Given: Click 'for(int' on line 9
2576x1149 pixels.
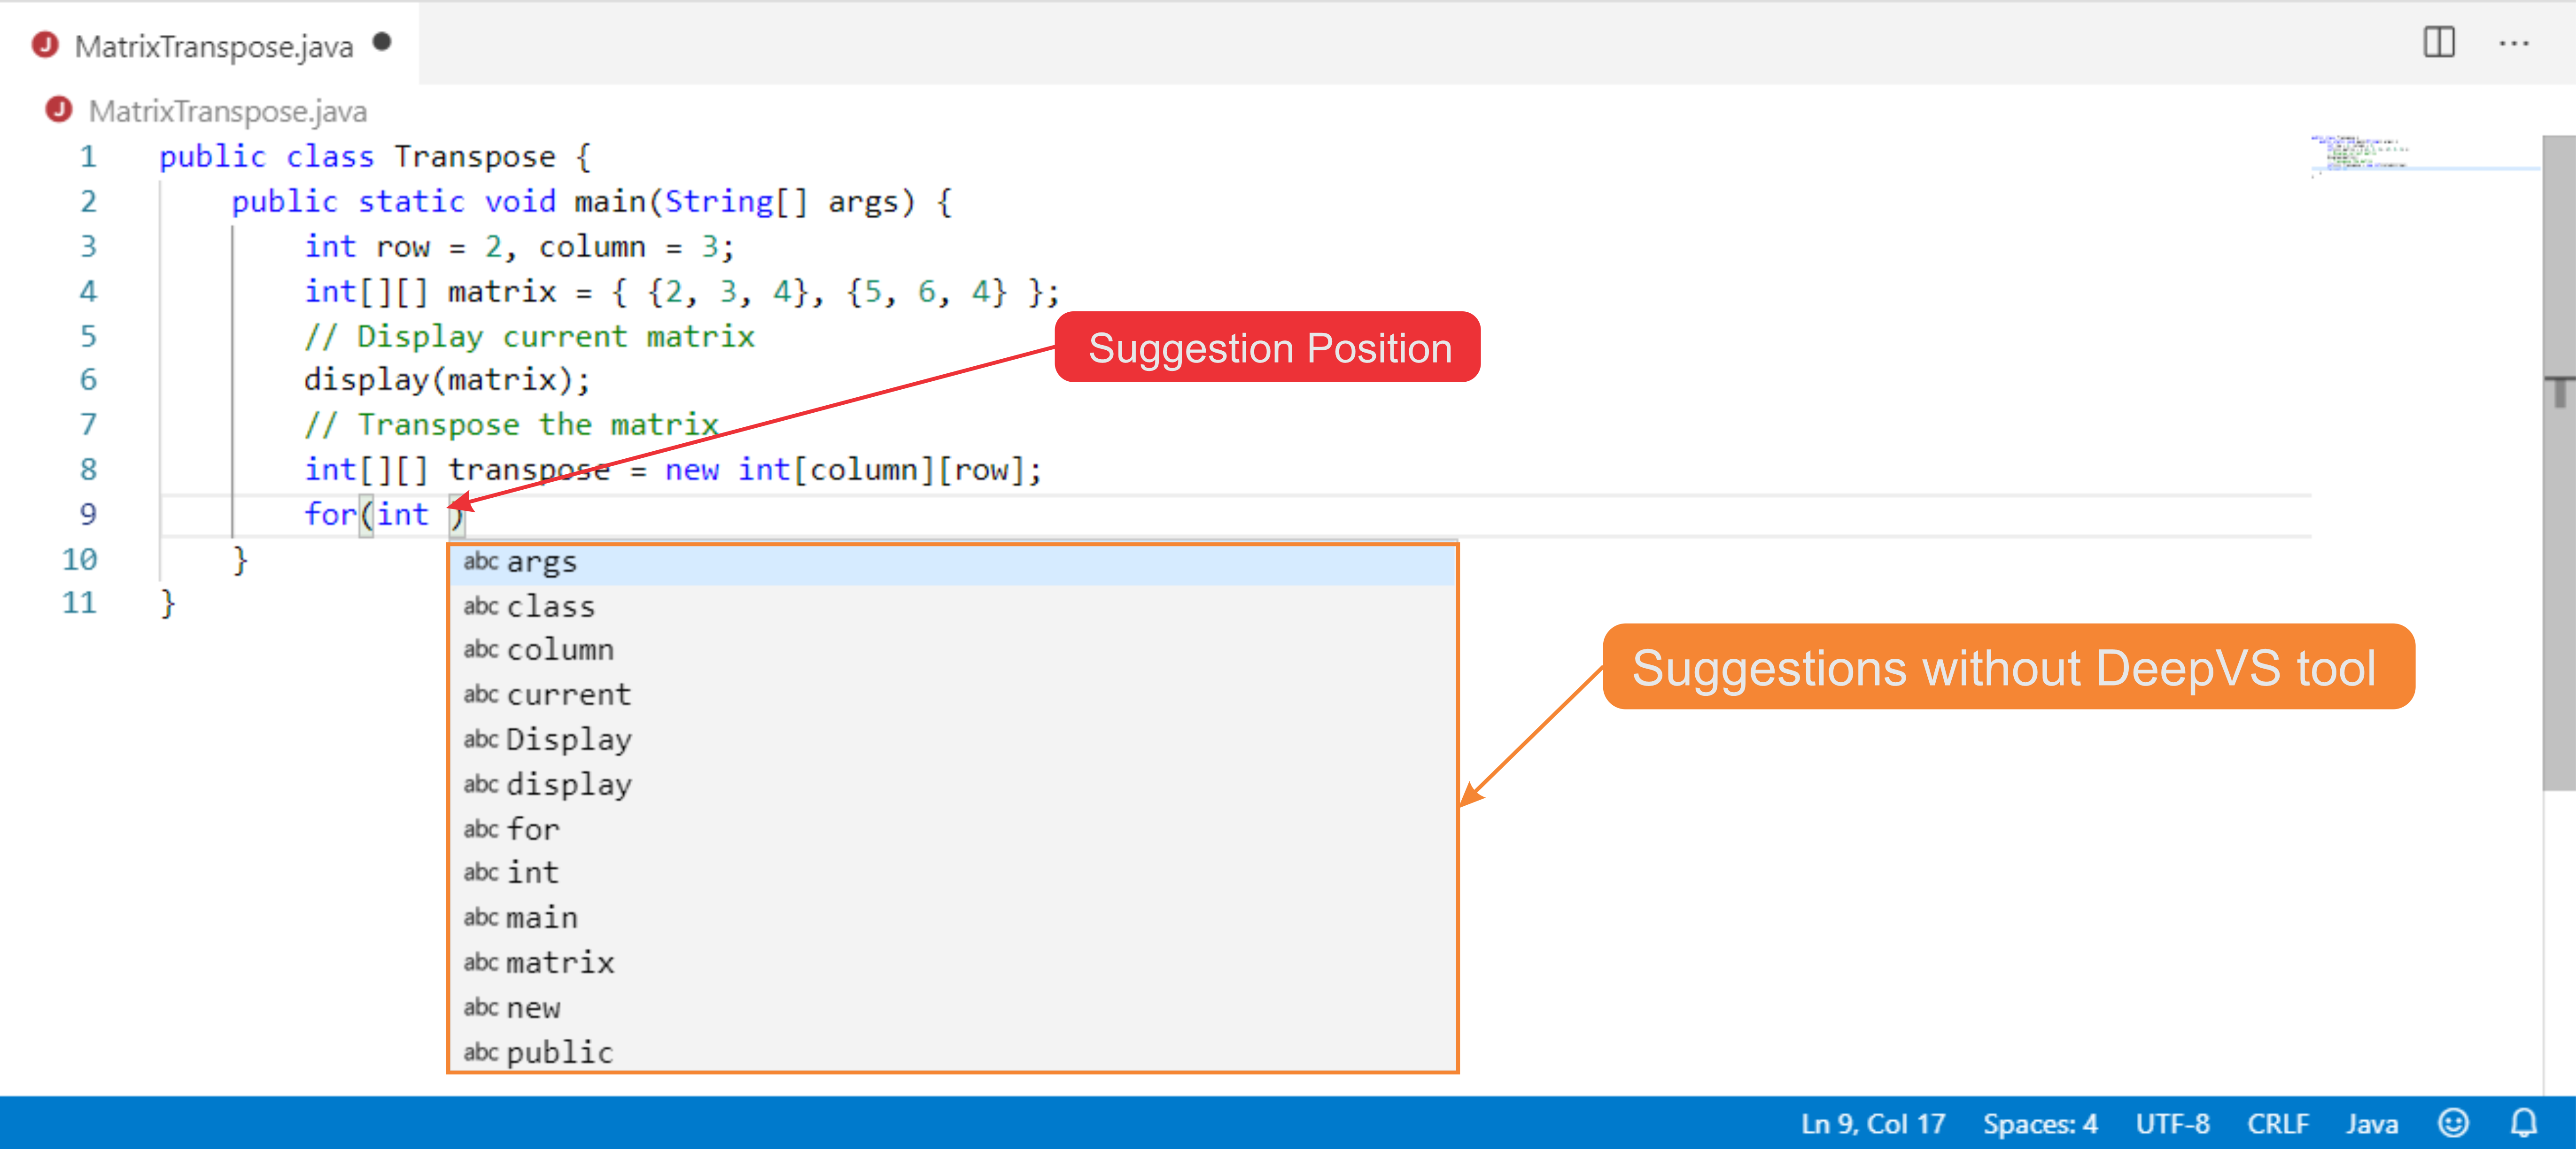Looking at the screenshot, I should [366, 514].
